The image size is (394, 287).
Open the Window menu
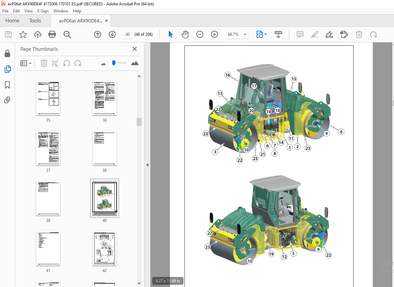(60, 11)
